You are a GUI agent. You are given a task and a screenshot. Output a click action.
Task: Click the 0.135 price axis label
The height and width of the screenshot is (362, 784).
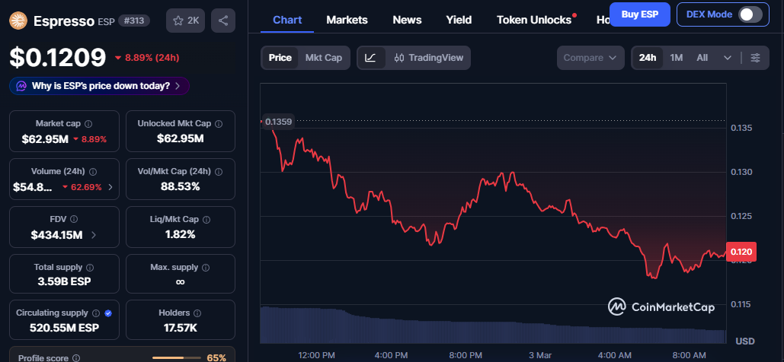pyautogui.click(x=740, y=129)
